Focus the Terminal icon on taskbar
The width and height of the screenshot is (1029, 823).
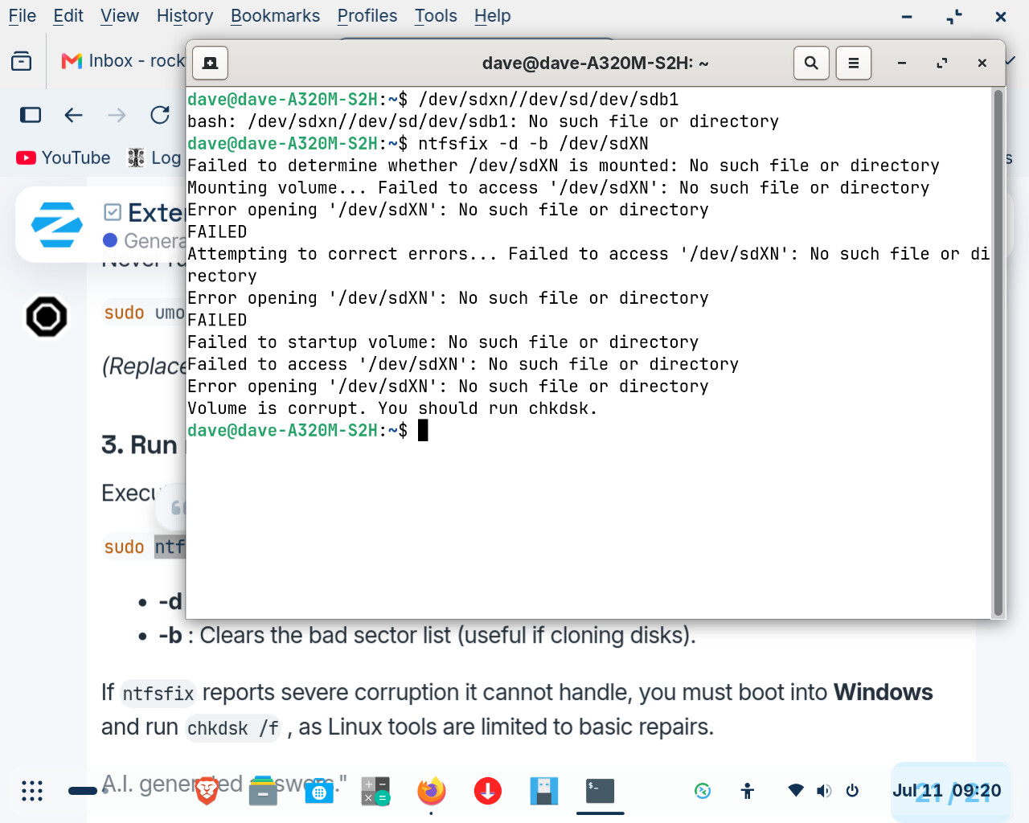pos(601,791)
